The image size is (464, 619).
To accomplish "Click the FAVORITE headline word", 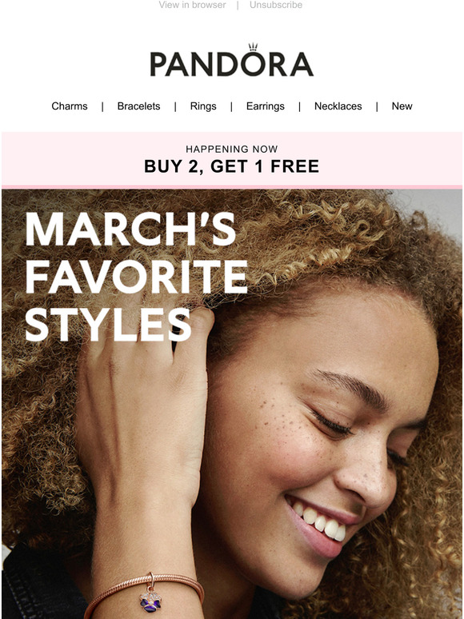I will tap(137, 277).
